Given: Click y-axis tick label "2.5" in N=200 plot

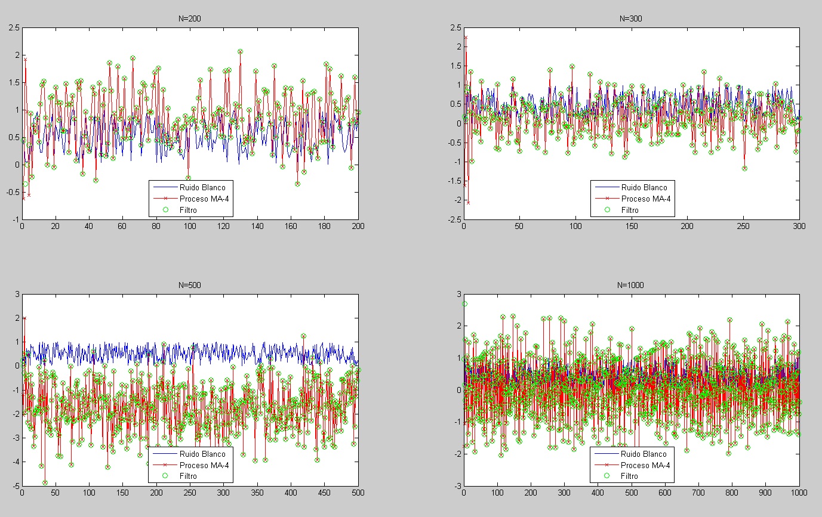Looking at the screenshot, I should pyautogui.click(x=13, y=27).
